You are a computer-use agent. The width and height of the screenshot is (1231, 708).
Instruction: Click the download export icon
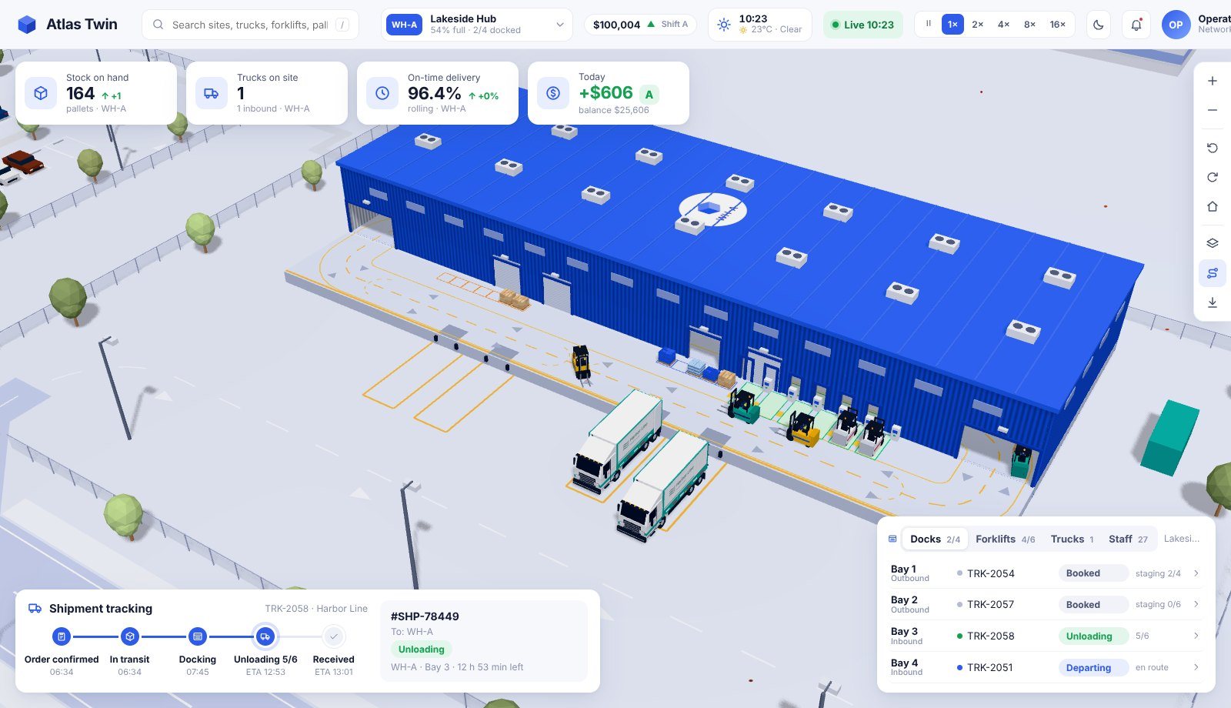coord(1213,302)
